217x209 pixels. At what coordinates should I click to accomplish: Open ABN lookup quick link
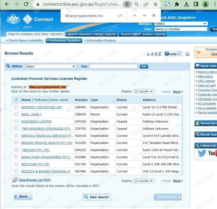coord(205,76)
